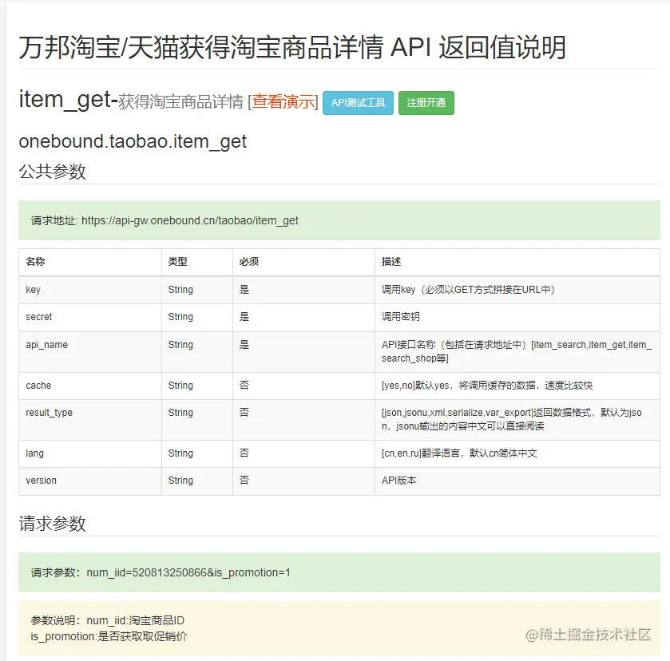Click the String type in result_type row
This screenshot has height=661, width=670.
(180, 413)
